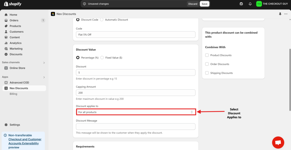Screen dimensions: 291x150
Task: Expand the Sales channels section
Action: pyautogui.click(x=44, y=63)
